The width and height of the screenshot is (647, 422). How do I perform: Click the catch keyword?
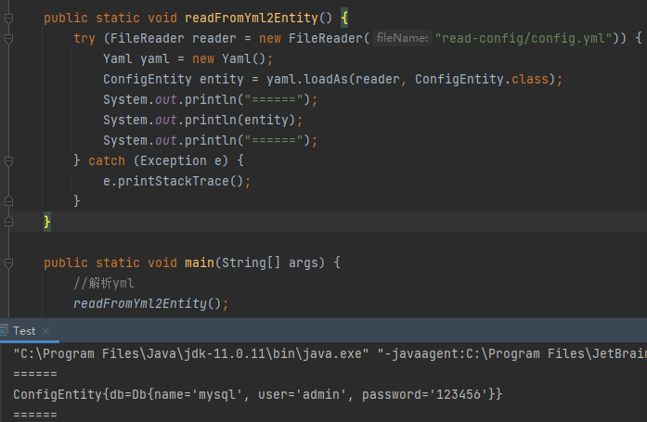(107, 160)
